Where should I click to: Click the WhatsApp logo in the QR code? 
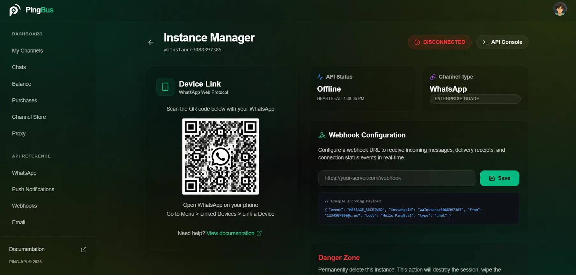(220, 157)
